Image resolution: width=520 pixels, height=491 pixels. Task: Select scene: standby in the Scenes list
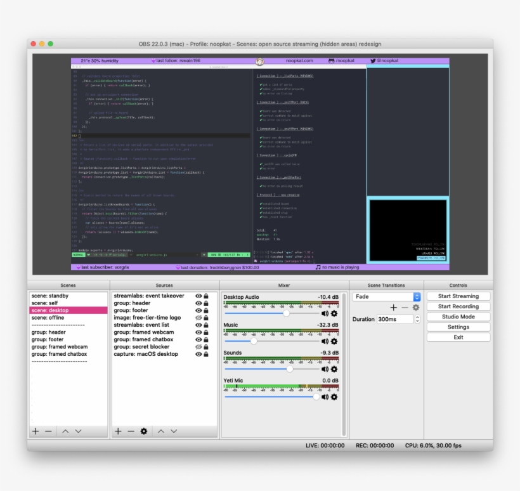pyautogui.click(x=51, y=295)
